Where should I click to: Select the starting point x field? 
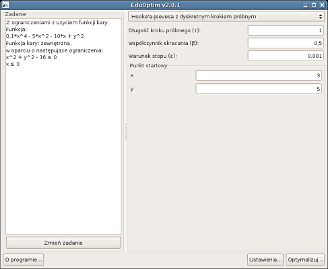pyautogui.click(x=259, y=75)
